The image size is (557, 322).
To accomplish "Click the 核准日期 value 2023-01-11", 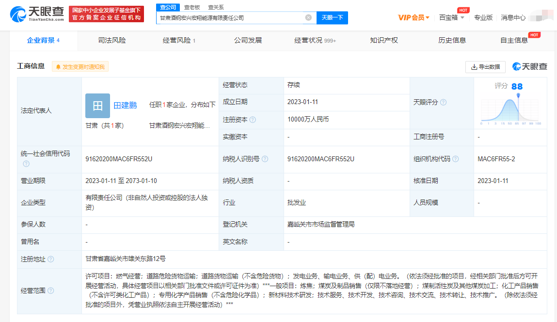I will [493, 181].
